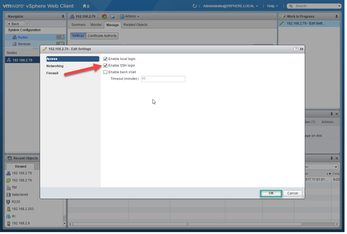Uncheck Enable SSH login
The image size is (347, 234).
[105, 65]
